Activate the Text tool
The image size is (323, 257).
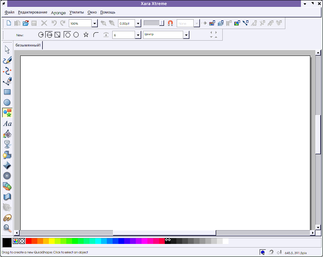click(x=7, y=124)
